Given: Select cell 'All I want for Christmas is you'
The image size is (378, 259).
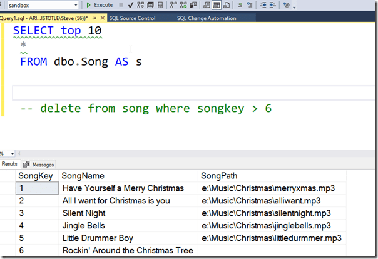Looking at the screenshot, I should pyautogui.click(x=128, y=201).
